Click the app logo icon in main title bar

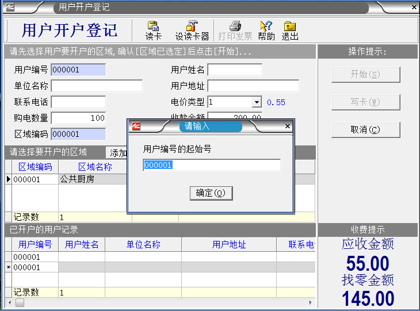[x=10, y=7]
